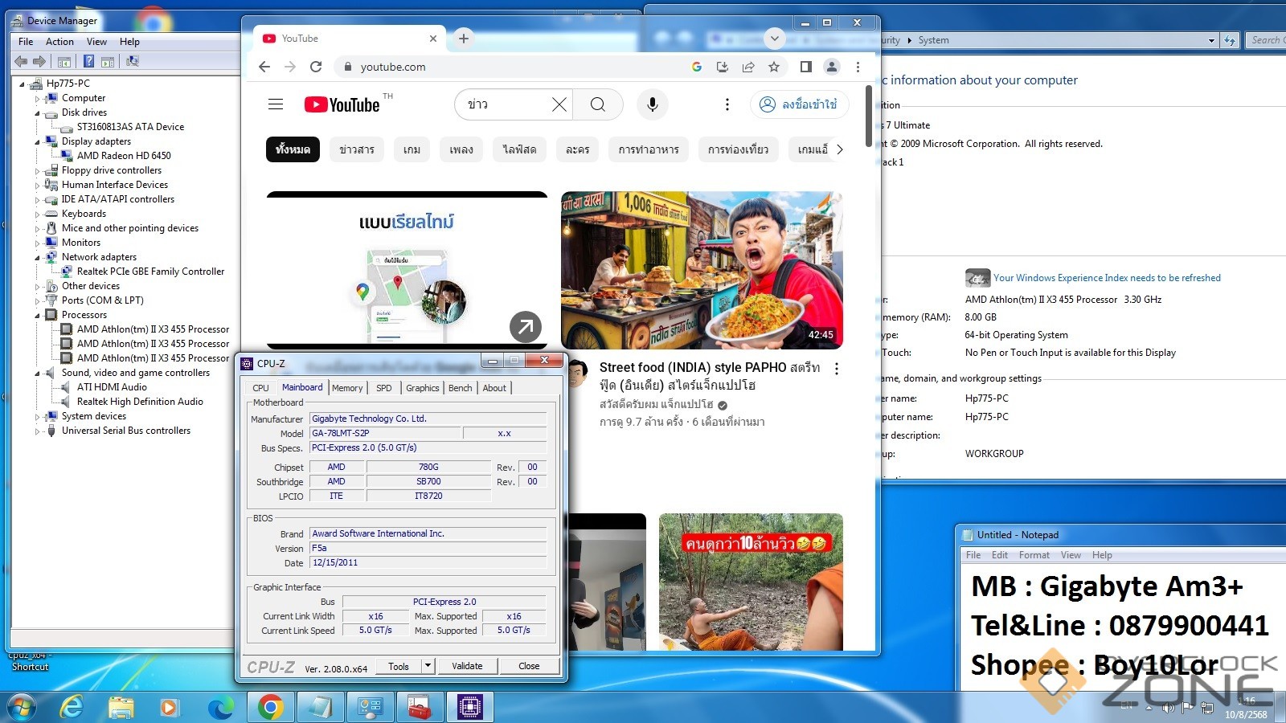Viewport: 1286px width, 723px height.
Task: Open the YouTube hamburger guide menu
Action: 276,104
